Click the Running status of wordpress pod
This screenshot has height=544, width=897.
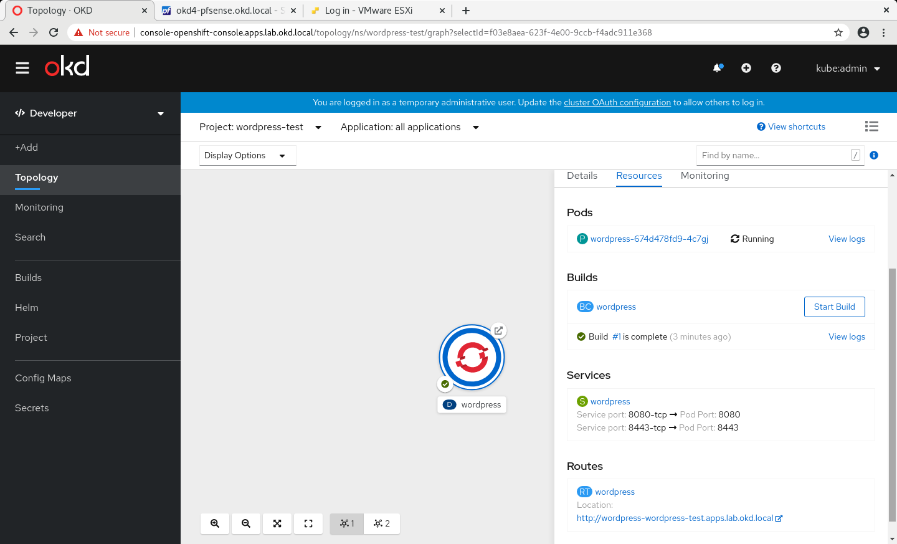(752, 239)
